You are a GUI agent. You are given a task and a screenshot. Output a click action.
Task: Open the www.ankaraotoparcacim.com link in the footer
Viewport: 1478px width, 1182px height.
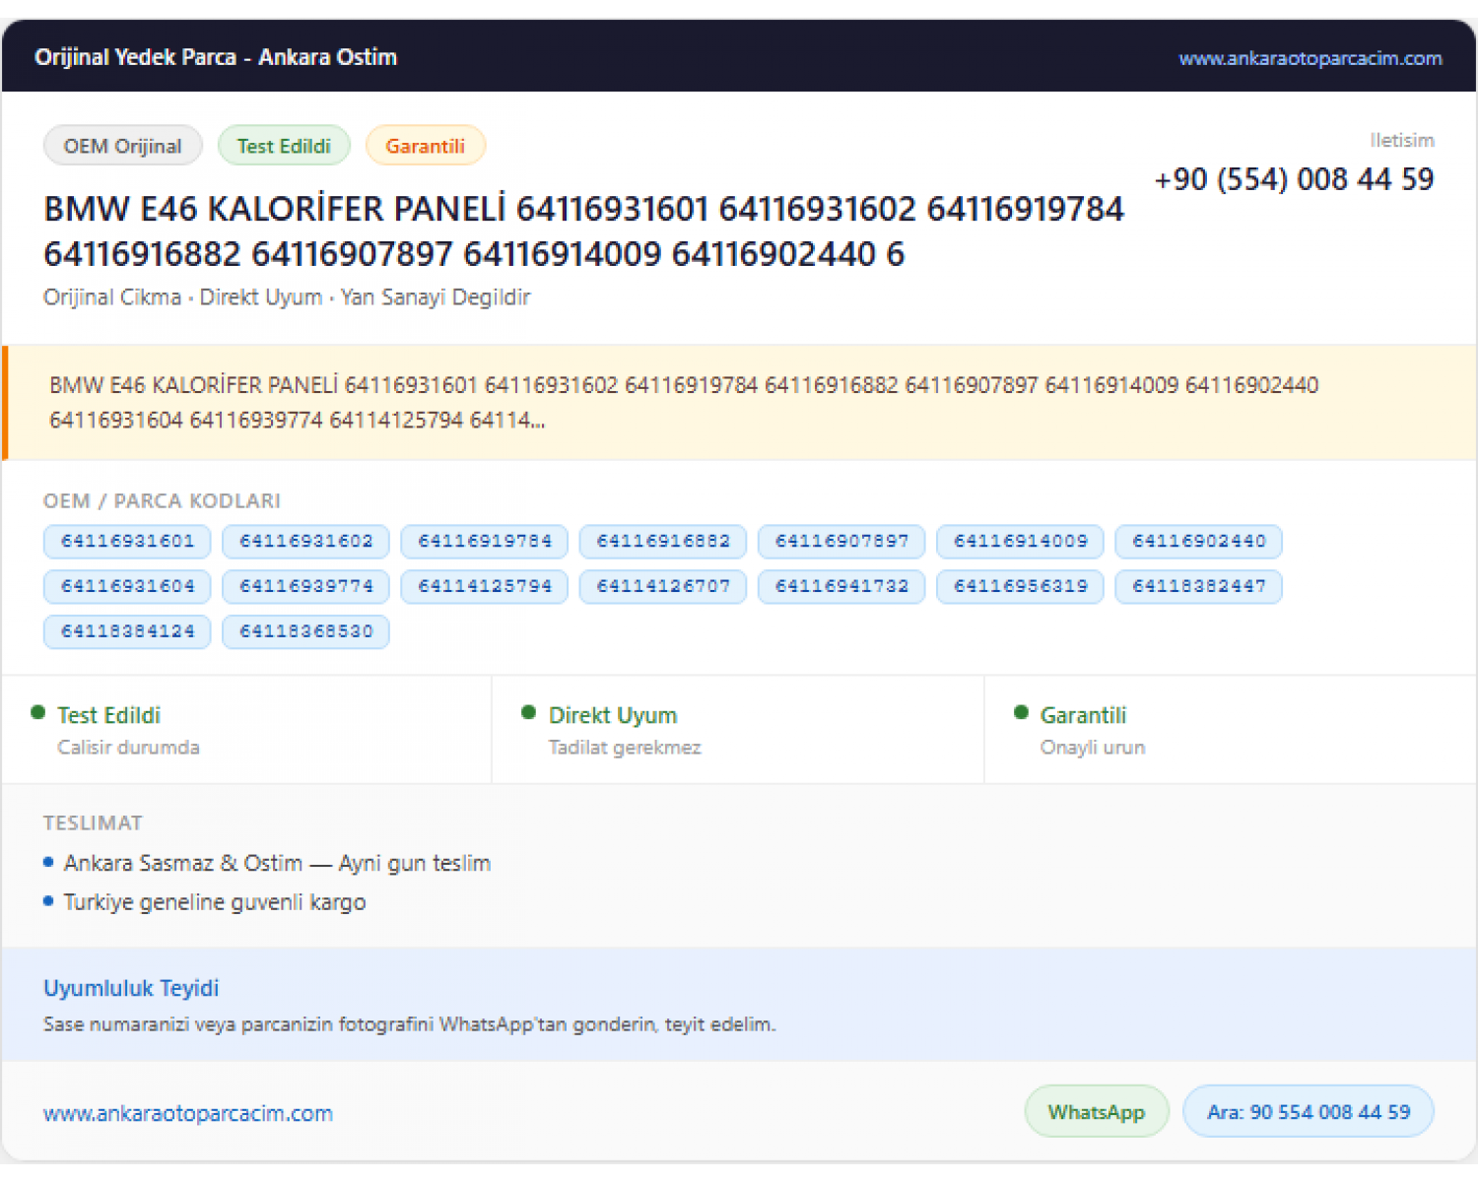pyautogui.click(x=188, y=1113)
